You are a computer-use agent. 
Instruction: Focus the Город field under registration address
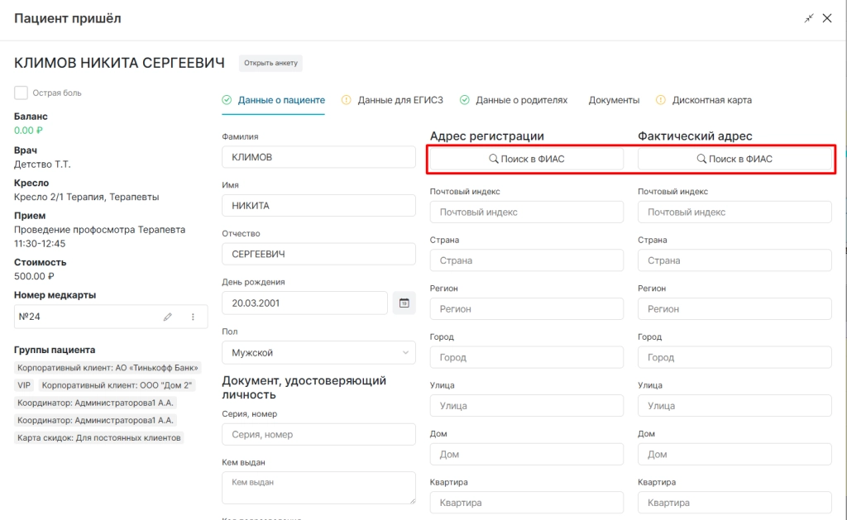tap(527, 357)
